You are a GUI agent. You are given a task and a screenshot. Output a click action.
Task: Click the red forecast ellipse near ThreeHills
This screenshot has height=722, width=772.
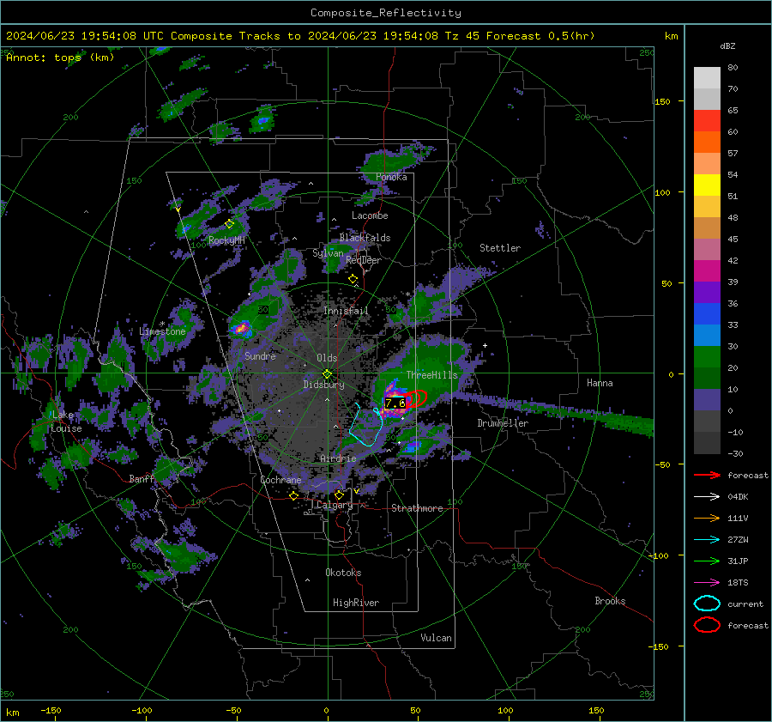[415, 398]
